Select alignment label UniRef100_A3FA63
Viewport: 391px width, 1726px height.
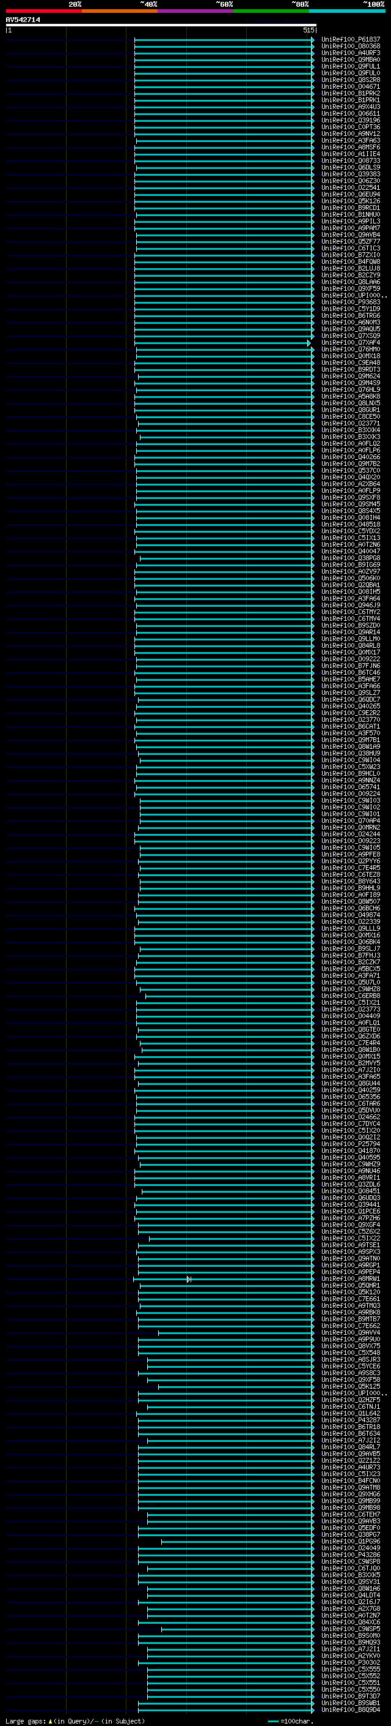[351, 141]
